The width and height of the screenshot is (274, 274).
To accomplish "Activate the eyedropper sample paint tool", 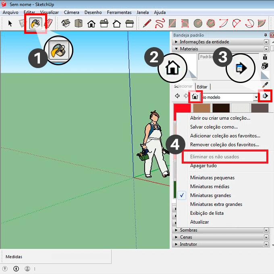I will [265, 85].
